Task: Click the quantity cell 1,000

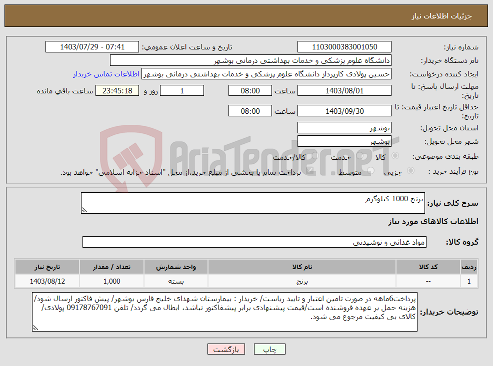Action: click(x=111, y=281)
